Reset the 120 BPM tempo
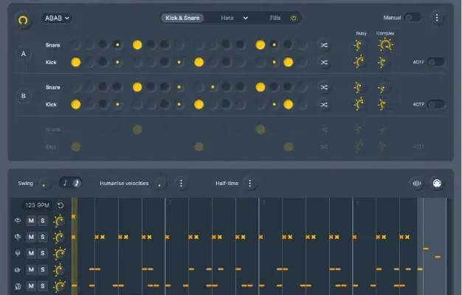 60,206
